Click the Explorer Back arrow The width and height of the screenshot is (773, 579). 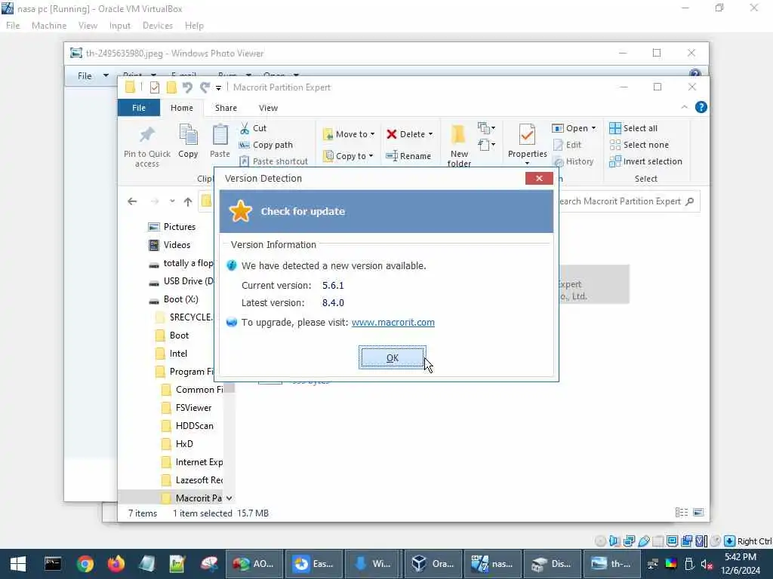click(132, 201)
